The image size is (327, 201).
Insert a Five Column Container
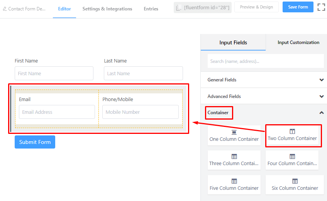point(234,181)
